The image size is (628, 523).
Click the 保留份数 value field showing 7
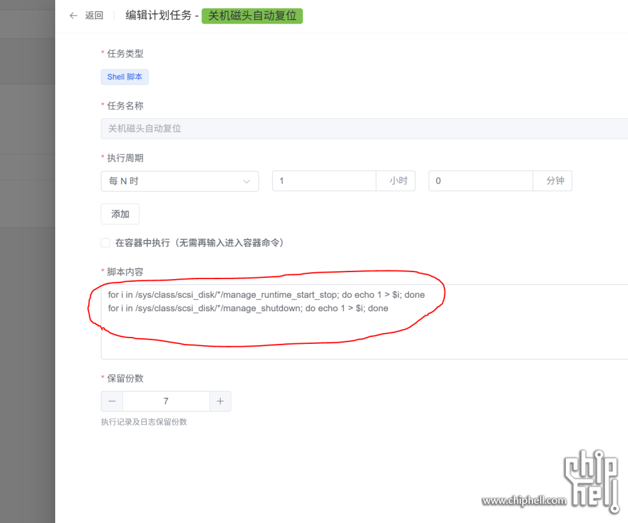coord(166,401)
